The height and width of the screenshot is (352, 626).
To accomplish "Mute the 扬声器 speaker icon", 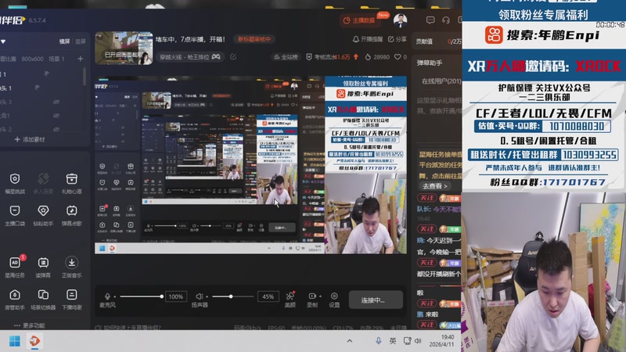I will coord(199,296).
